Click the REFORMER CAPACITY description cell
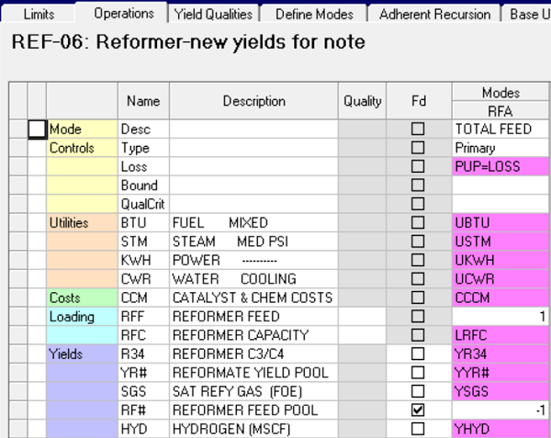 click(x=253, y=335)
